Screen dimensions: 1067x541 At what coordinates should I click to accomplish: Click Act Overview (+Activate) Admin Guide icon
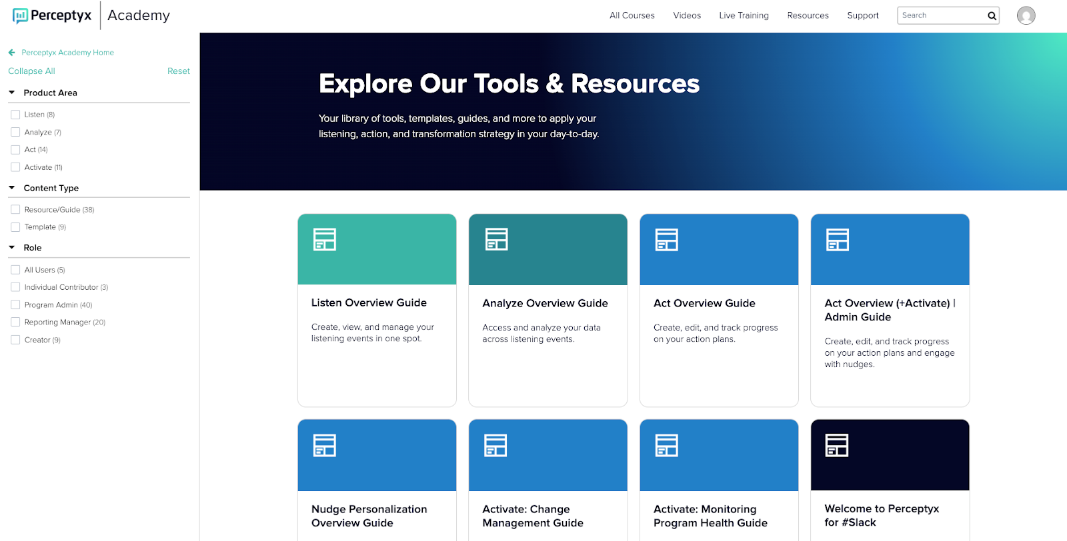click(x=838, y=239)
